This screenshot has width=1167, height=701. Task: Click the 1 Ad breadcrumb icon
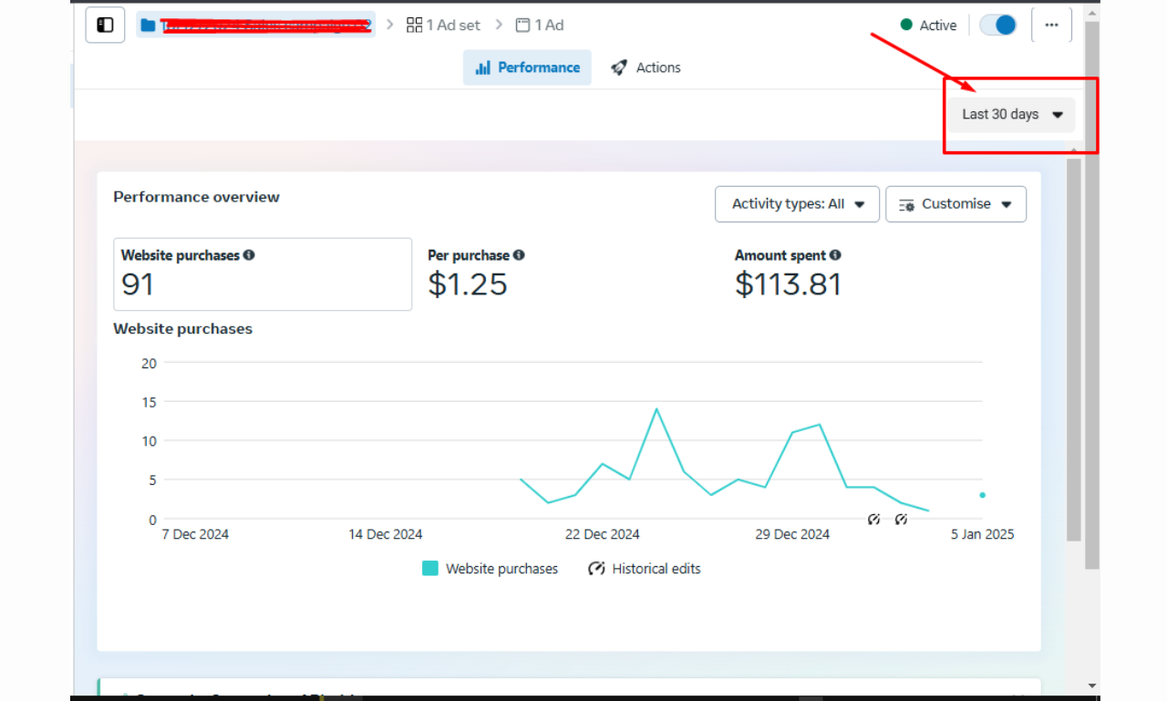(523, 25)
